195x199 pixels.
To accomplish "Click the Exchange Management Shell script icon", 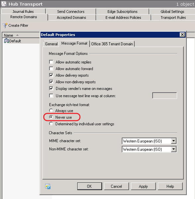I will point(48,186).
